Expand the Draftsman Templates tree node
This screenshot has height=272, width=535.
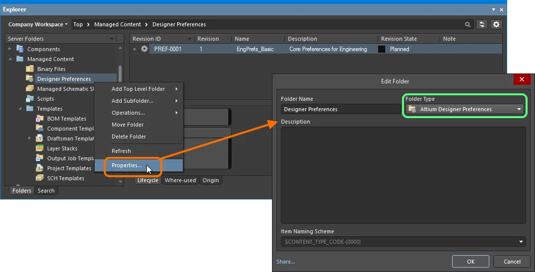point(29,138)
